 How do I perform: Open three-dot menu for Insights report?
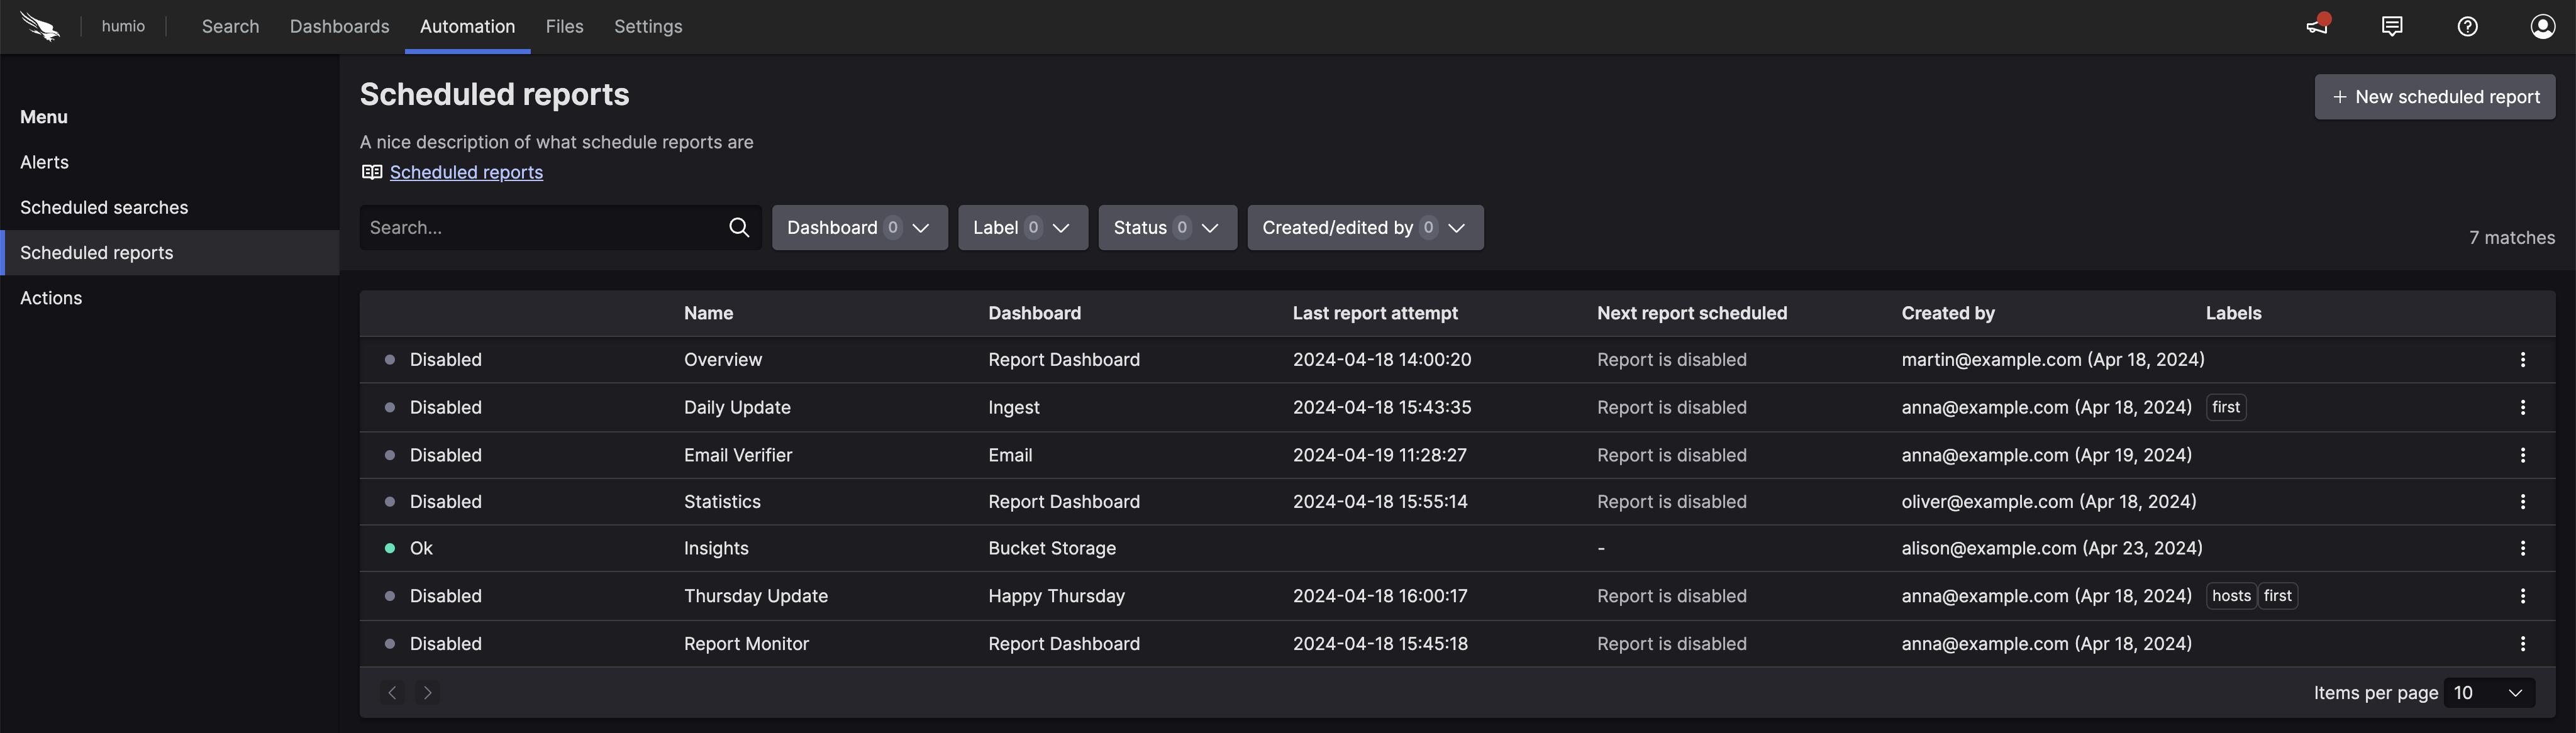2522,549
